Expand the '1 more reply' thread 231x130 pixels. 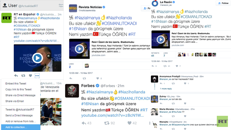point(165,88)
